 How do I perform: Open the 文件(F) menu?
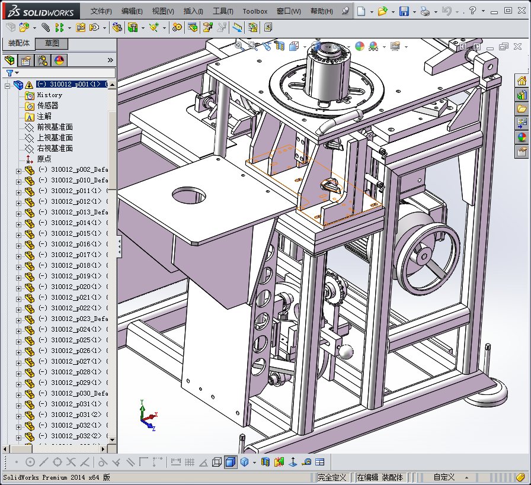pos(101,11)
